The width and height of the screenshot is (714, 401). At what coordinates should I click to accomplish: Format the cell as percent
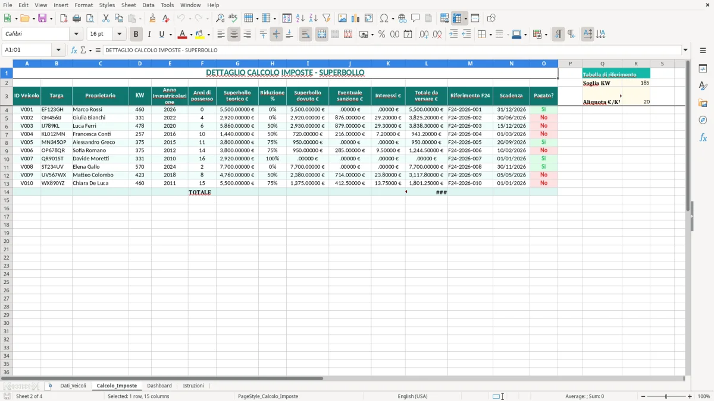(x=382, y=34)
